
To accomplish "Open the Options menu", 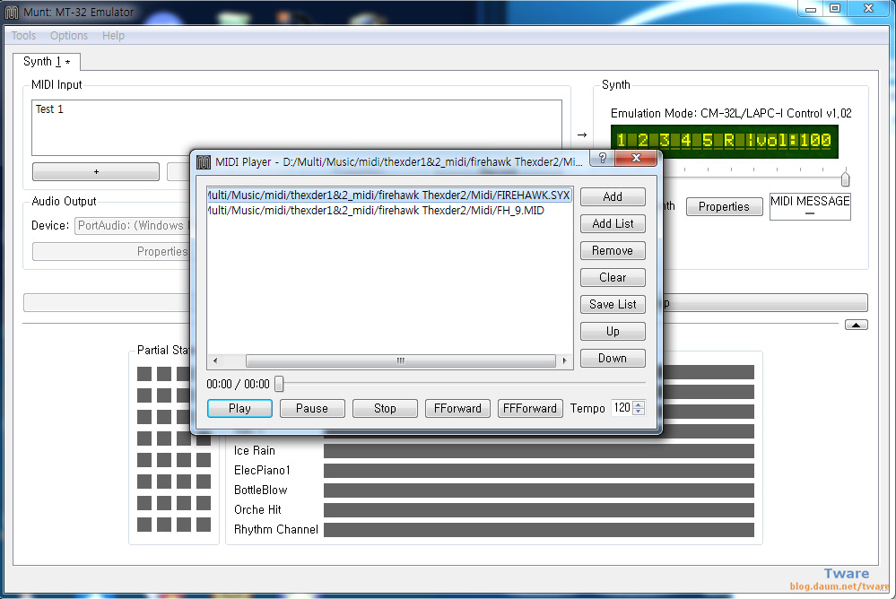I will click(x=68, y=36).
